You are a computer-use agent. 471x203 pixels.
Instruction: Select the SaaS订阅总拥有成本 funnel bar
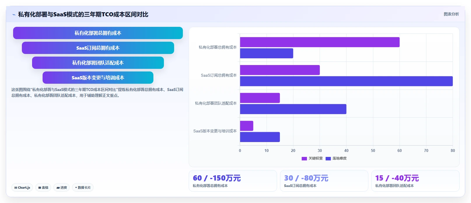[x=98, y=48]
